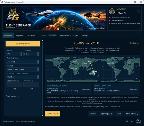Click the 75.6 t cargo text
Screen dimensions: 144x126
[134, 43]
